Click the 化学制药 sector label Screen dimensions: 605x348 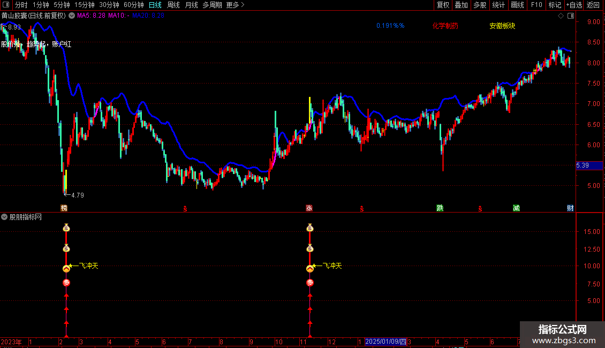pos(445,26)
